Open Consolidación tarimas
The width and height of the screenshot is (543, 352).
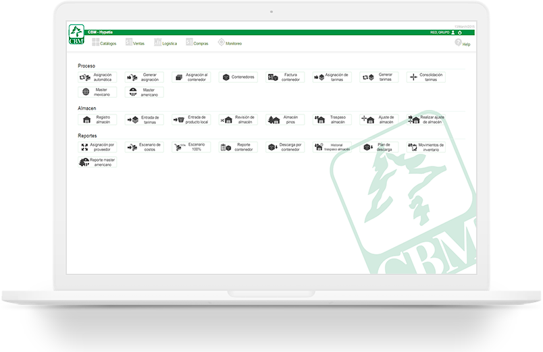click(426, 77)
